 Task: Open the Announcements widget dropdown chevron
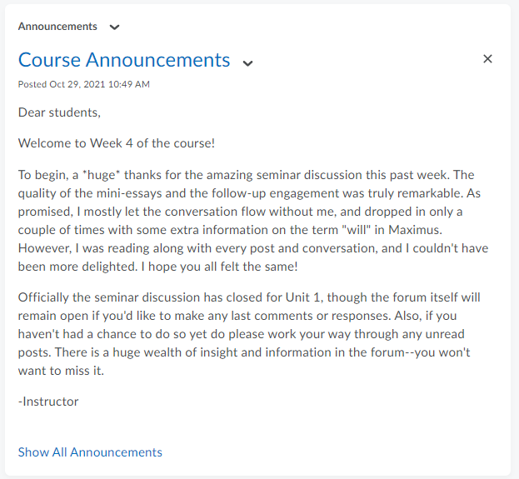[115, 27]
